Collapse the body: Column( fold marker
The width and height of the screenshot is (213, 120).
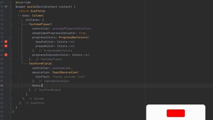11,16
